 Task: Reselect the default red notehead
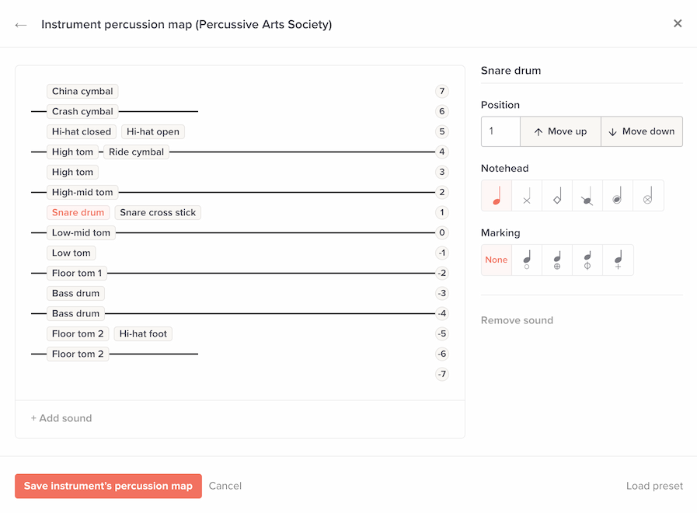click(x=496, y=195)
